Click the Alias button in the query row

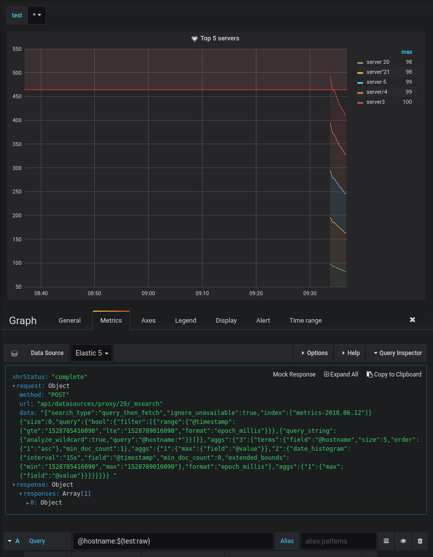click(x=287, y=541)
